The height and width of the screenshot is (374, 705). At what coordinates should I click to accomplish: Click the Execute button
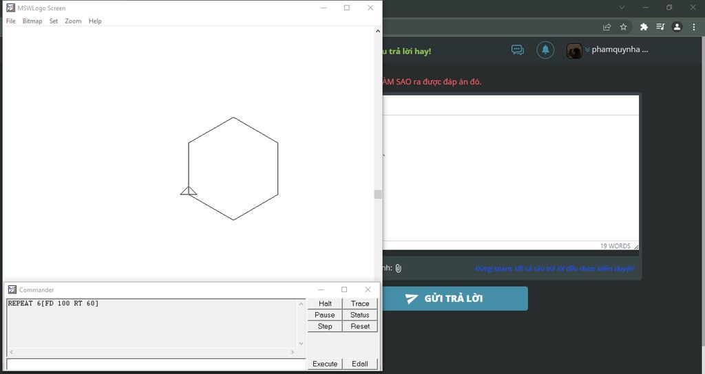click(325, 364)
